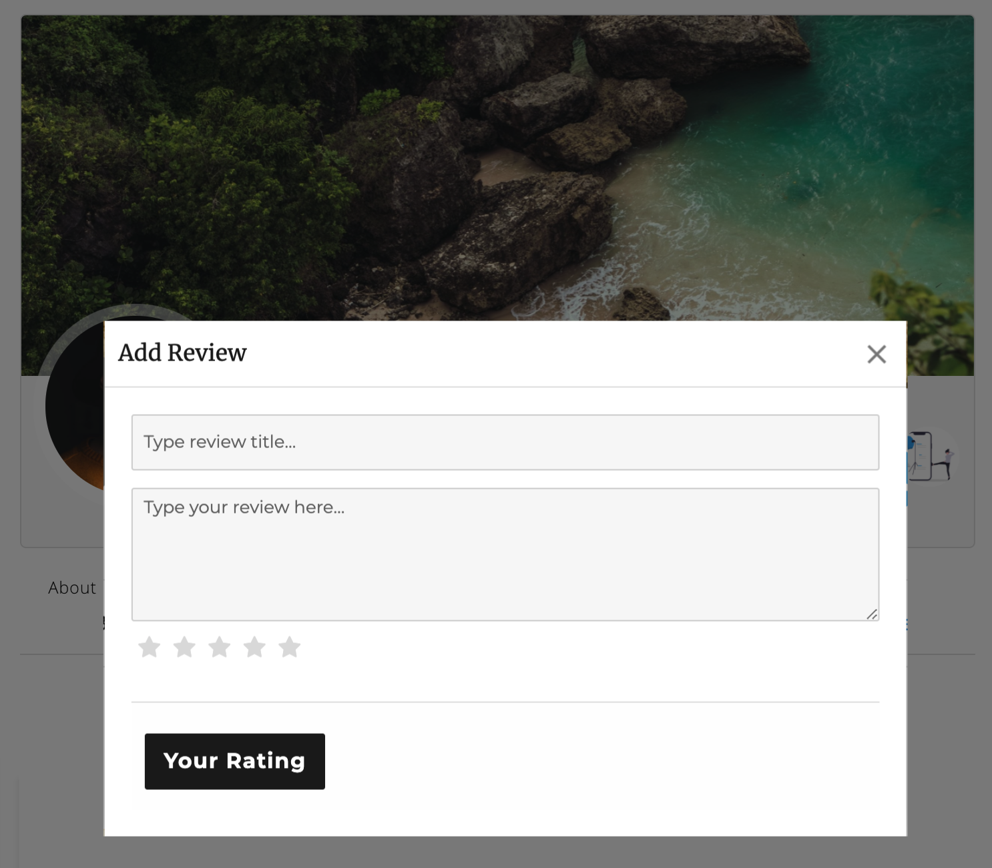Select the second rating star
This screenshot has width=992, height=868.
(x=184, y=647)
